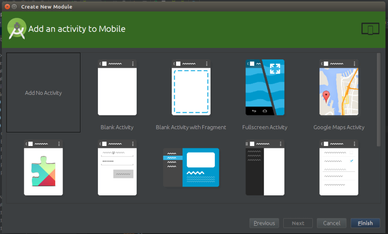Select the Navigation Drawer activity template

pyautogui.click(x=264, y=168)
